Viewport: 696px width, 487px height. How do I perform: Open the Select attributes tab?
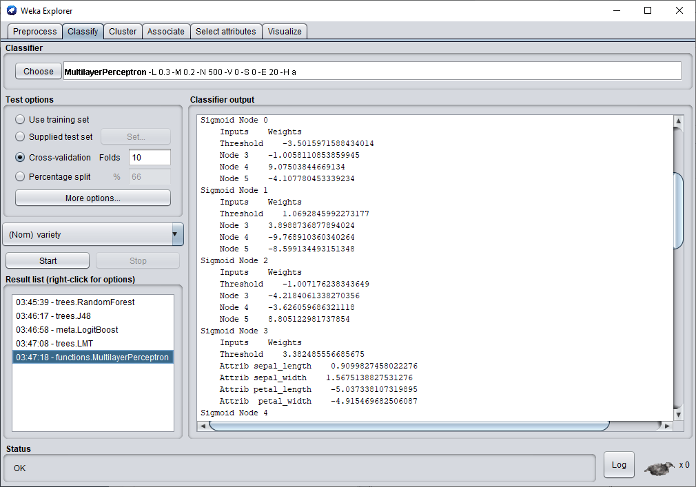[225, 32]
